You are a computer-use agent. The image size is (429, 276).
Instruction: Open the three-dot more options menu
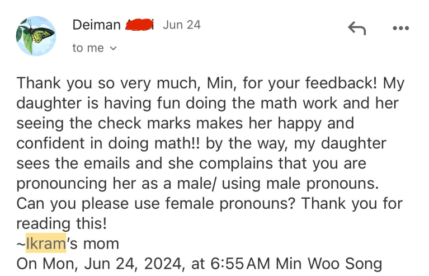pos(400,28)
